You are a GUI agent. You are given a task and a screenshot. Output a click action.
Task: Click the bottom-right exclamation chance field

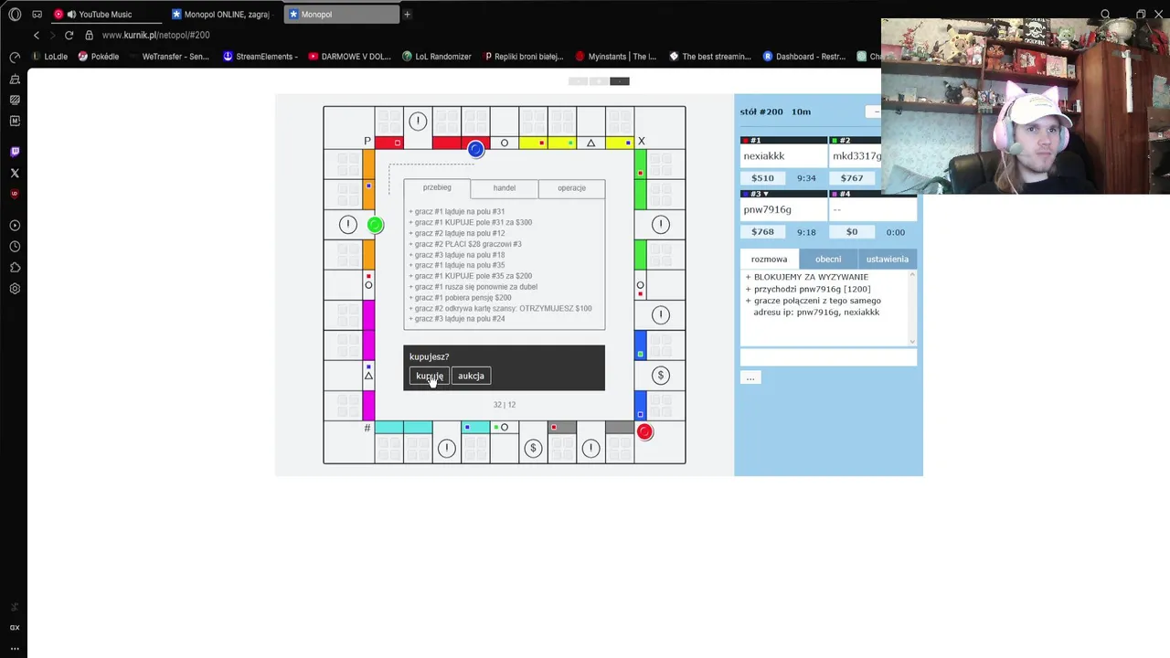click(x=590, y=448)
